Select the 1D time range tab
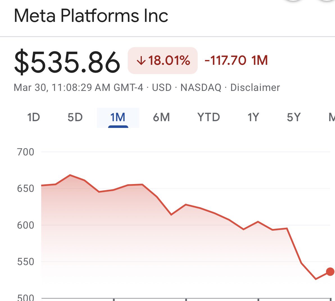 [x=34, y=117]
